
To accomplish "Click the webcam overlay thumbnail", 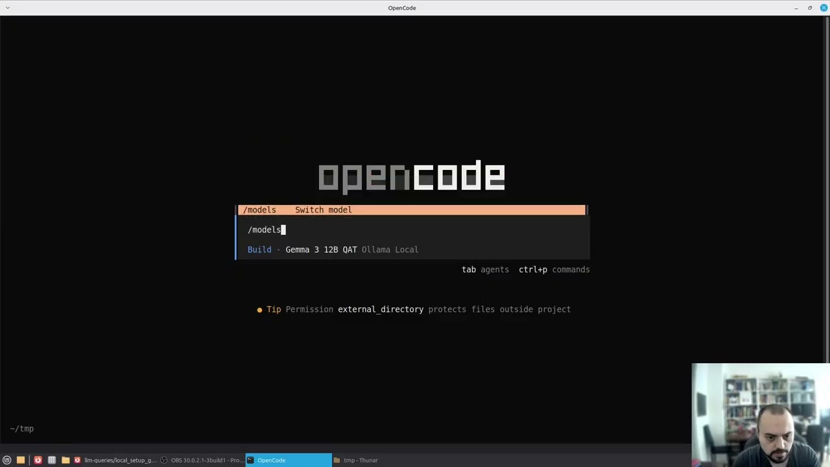I will (x=761, y=415).
